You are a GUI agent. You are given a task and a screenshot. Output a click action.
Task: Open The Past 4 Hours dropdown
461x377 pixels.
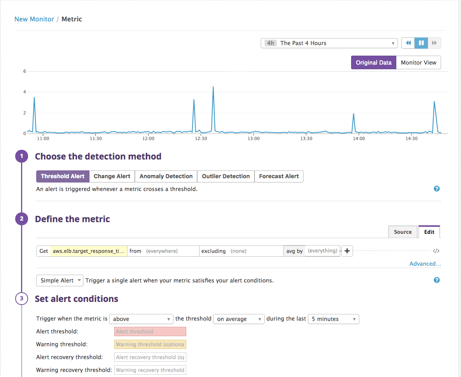click(329, 43)
